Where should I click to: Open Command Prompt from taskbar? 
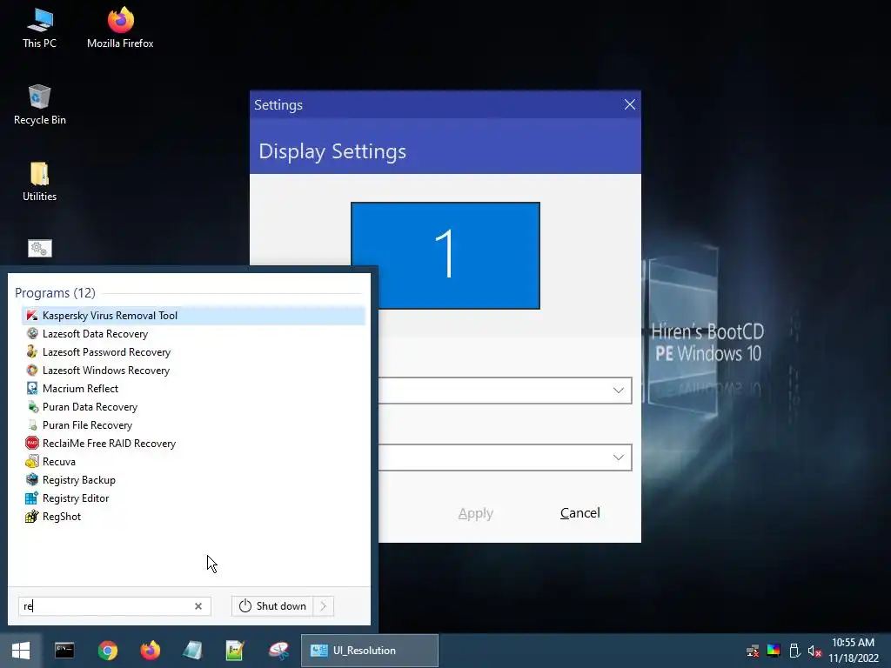64,651
